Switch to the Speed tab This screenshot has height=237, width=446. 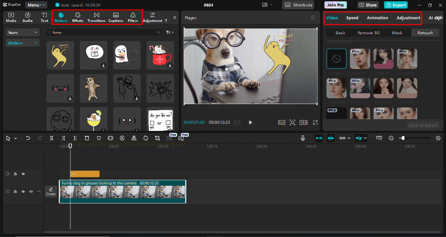pos(352,18)
